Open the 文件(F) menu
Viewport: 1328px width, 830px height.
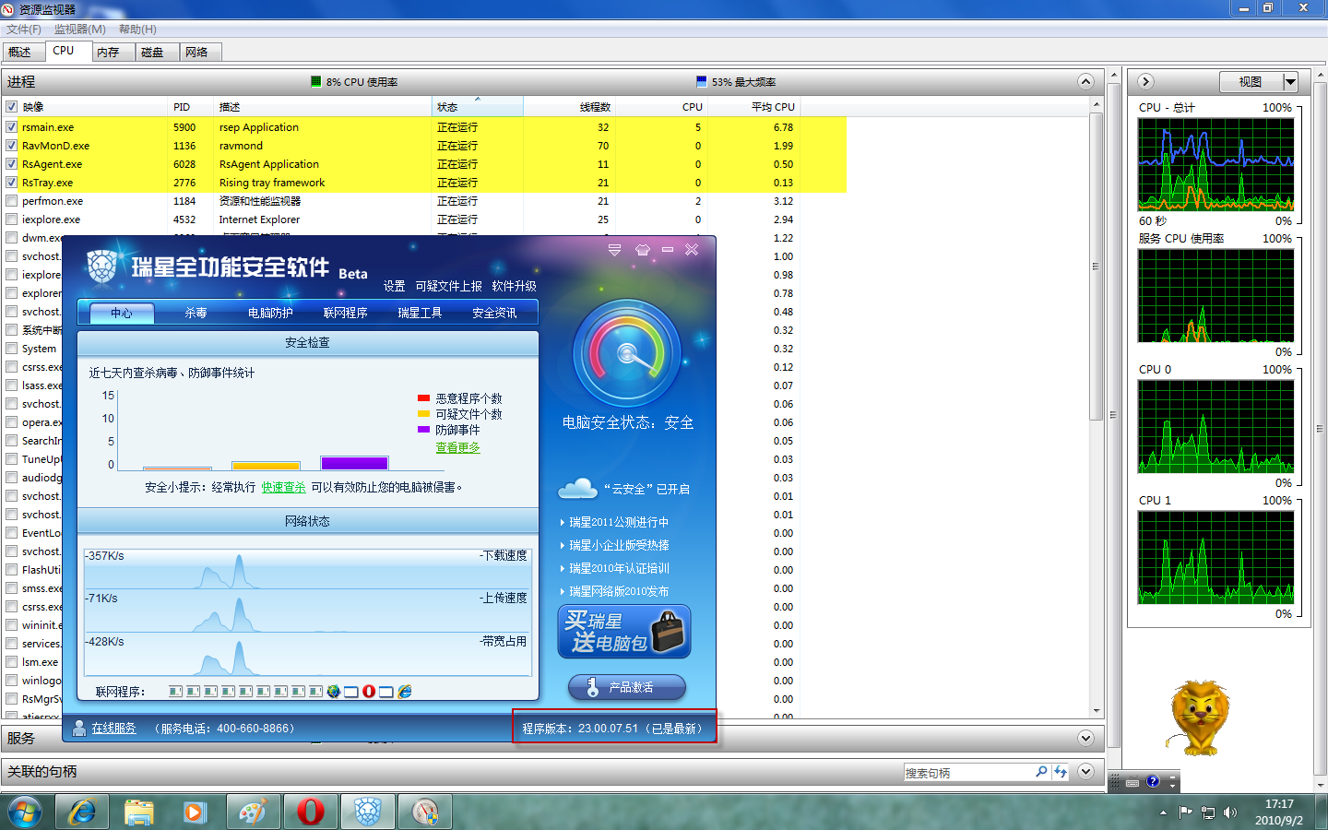[x=24, y=30]
